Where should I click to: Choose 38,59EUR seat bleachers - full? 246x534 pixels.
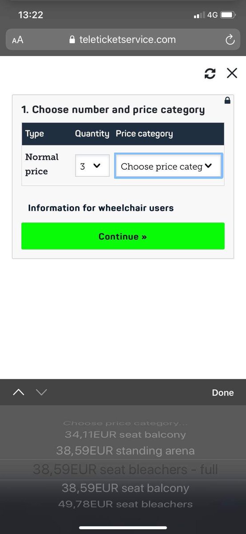tap(125, 469)
